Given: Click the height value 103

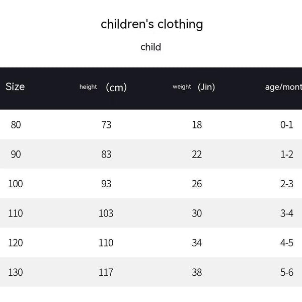Looking at the screenshot, I should (x=106, y=213).
